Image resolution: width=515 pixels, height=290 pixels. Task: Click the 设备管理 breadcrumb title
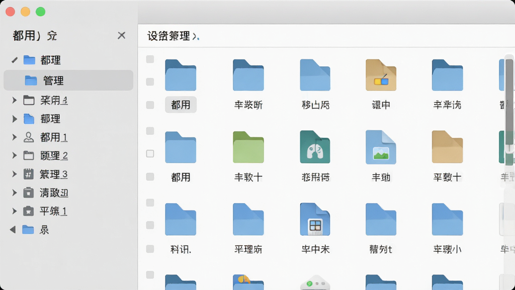click(168, 36)
